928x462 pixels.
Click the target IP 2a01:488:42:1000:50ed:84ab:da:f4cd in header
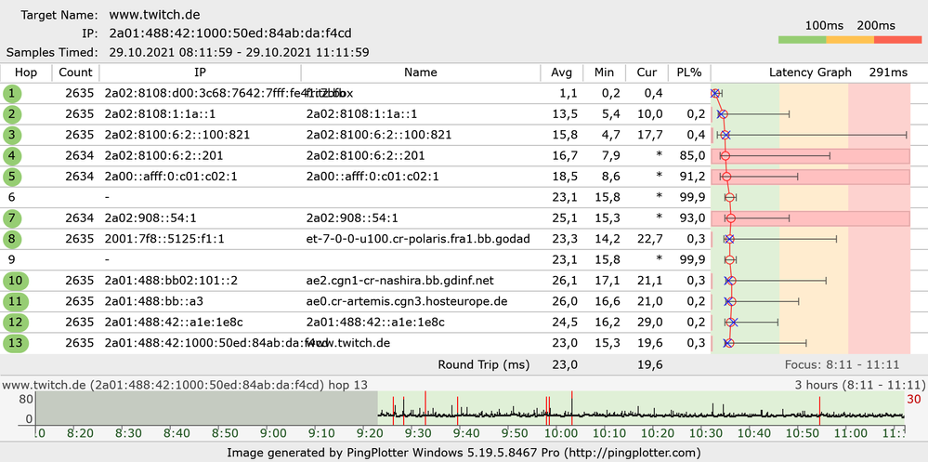click(230, 33)
